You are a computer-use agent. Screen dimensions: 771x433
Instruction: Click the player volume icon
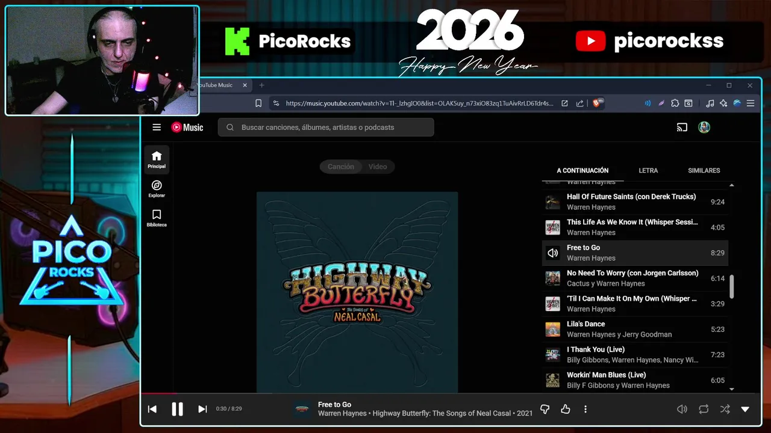(682, 409)
